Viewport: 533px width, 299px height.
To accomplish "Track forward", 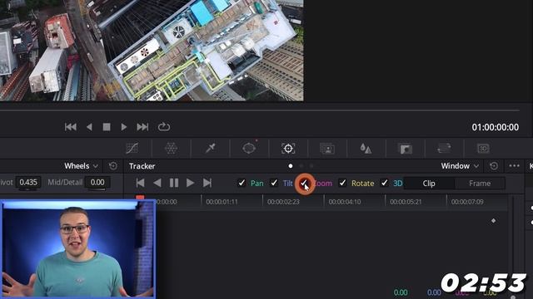I will click(191, 183).
